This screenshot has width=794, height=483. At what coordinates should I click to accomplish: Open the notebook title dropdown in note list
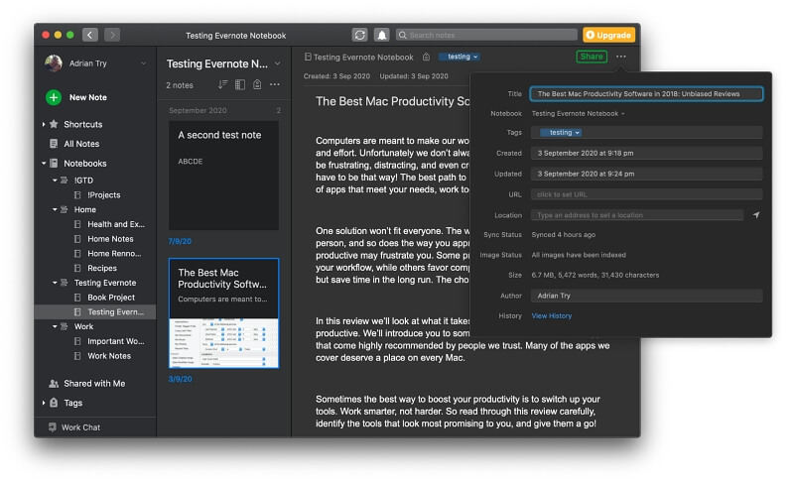point(278,63)
